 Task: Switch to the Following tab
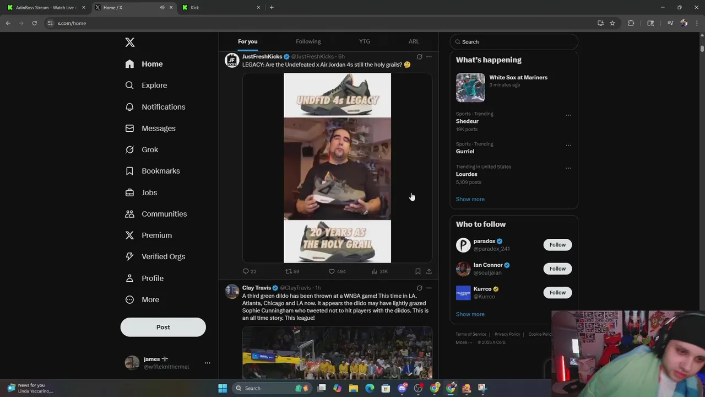coord(308,41)
